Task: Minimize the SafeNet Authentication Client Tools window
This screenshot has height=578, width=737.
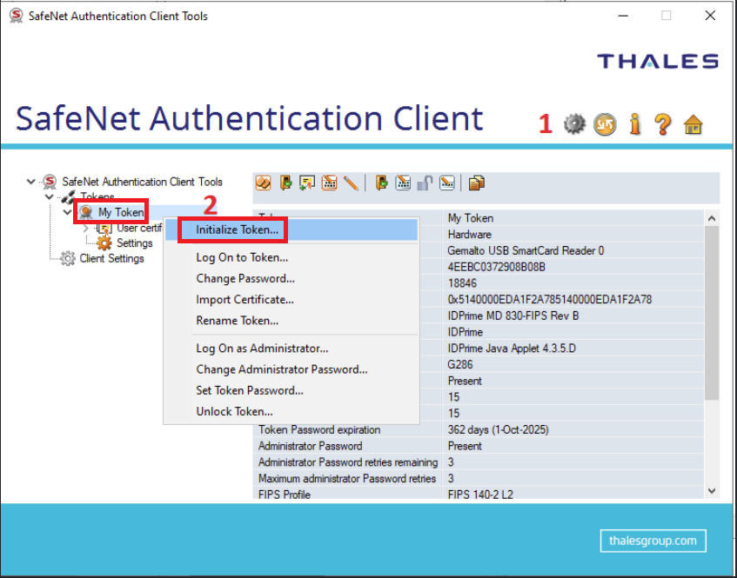Action: pos(623,16)
